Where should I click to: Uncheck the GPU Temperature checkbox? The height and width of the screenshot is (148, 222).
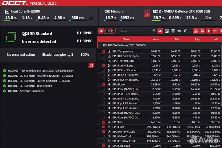click(x=103, y=51)
